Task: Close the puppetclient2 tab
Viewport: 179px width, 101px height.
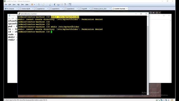Action: coord(77,9)
